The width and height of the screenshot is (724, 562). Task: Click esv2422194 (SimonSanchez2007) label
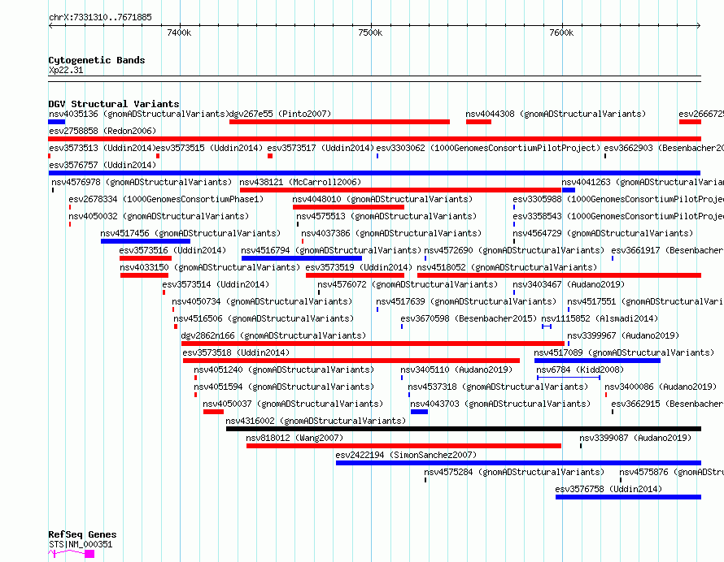click(x=406, y=455)
